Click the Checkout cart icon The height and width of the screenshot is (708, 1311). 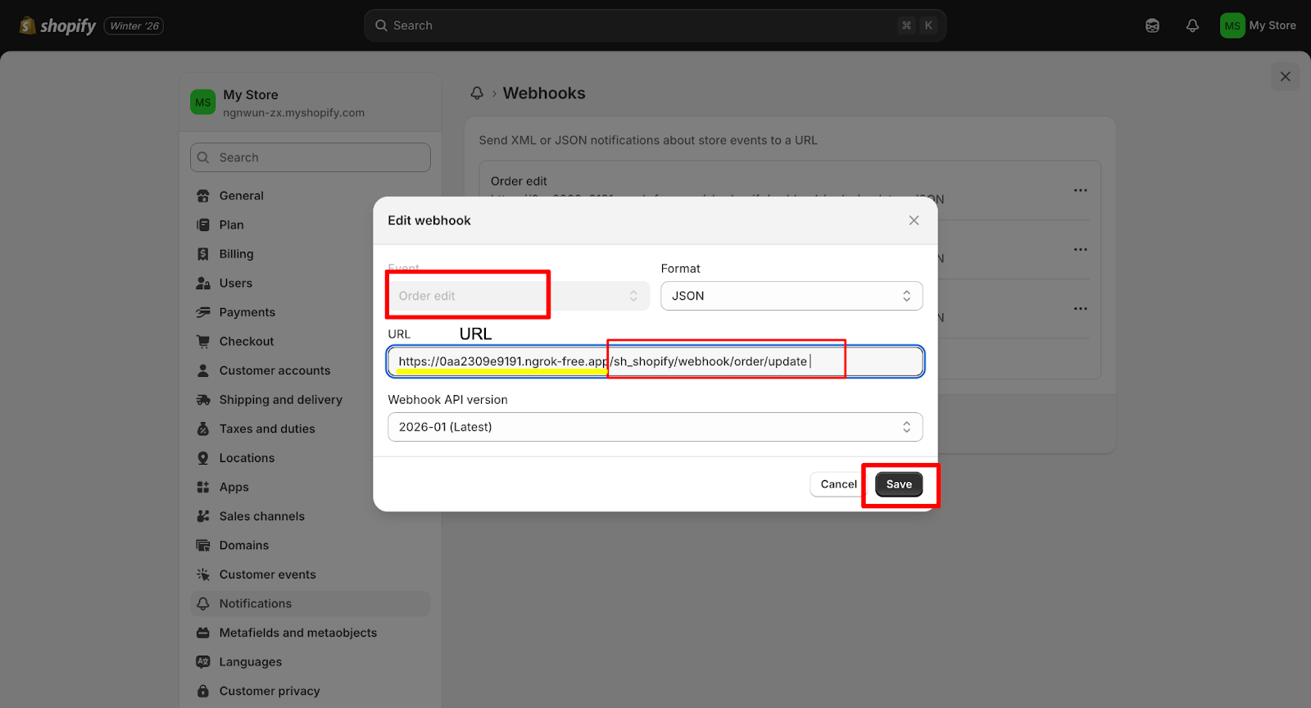tap(203, 342)
